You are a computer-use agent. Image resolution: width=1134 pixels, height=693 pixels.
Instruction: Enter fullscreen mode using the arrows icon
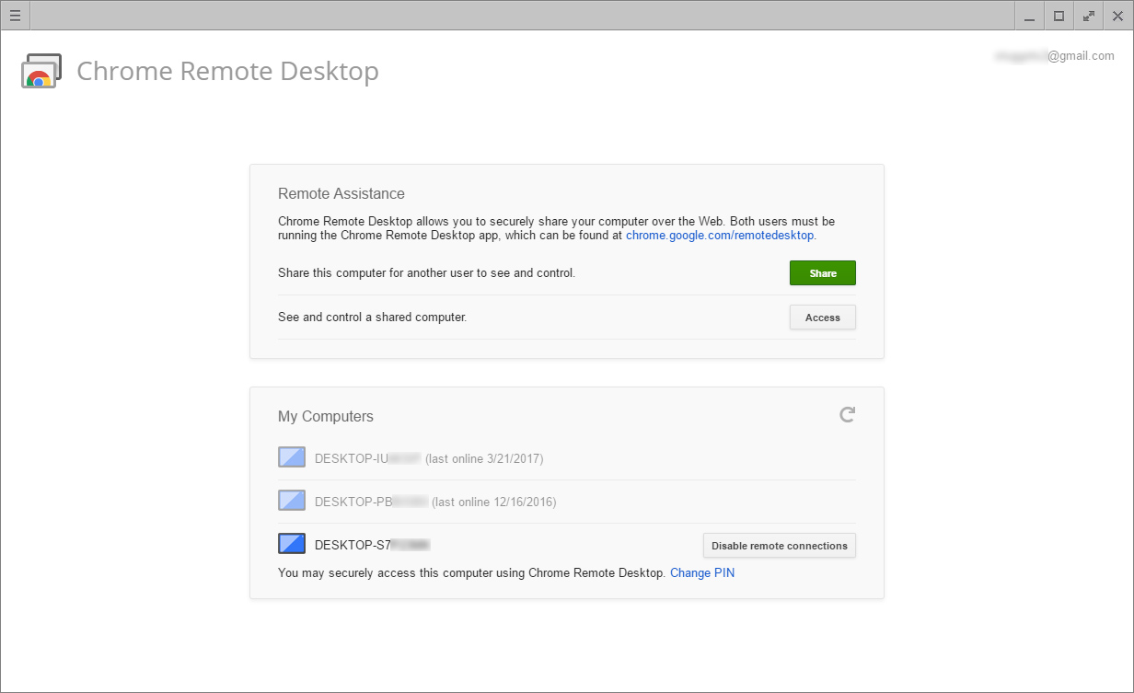(x=1088, y=16)
